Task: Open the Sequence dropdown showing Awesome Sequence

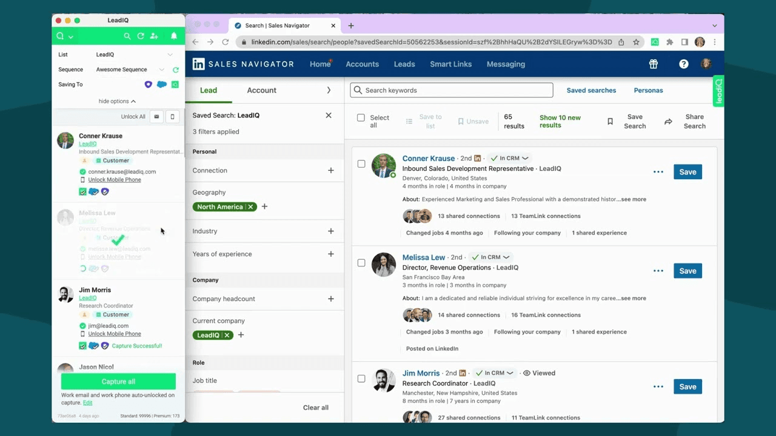Action: coord(130,70)
